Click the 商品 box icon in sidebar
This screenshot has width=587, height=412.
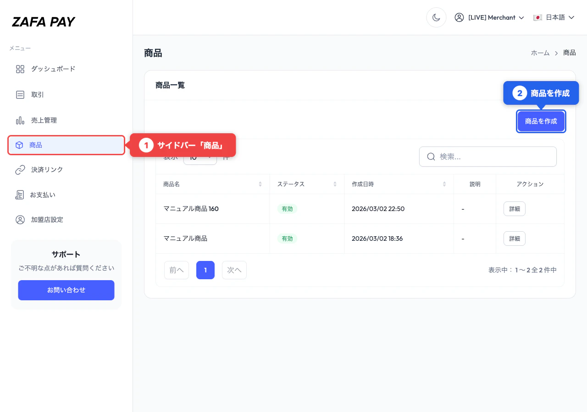tap(20, 145)
